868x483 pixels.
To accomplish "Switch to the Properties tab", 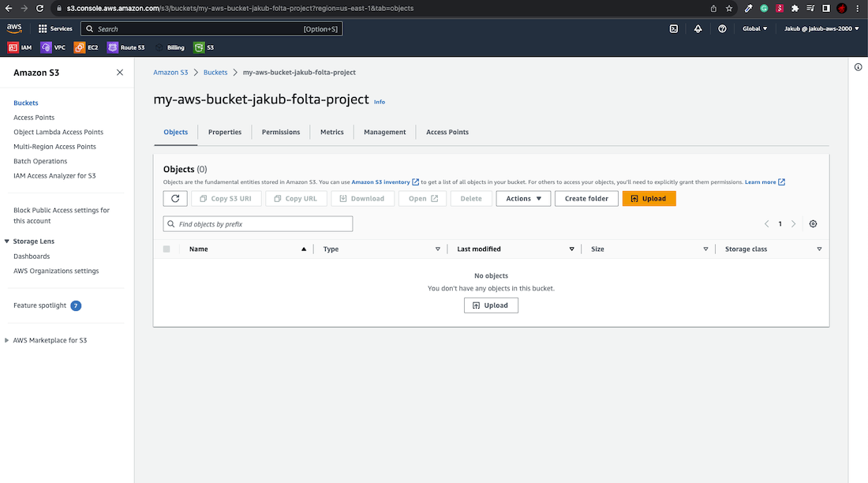I will pos(225,132).
